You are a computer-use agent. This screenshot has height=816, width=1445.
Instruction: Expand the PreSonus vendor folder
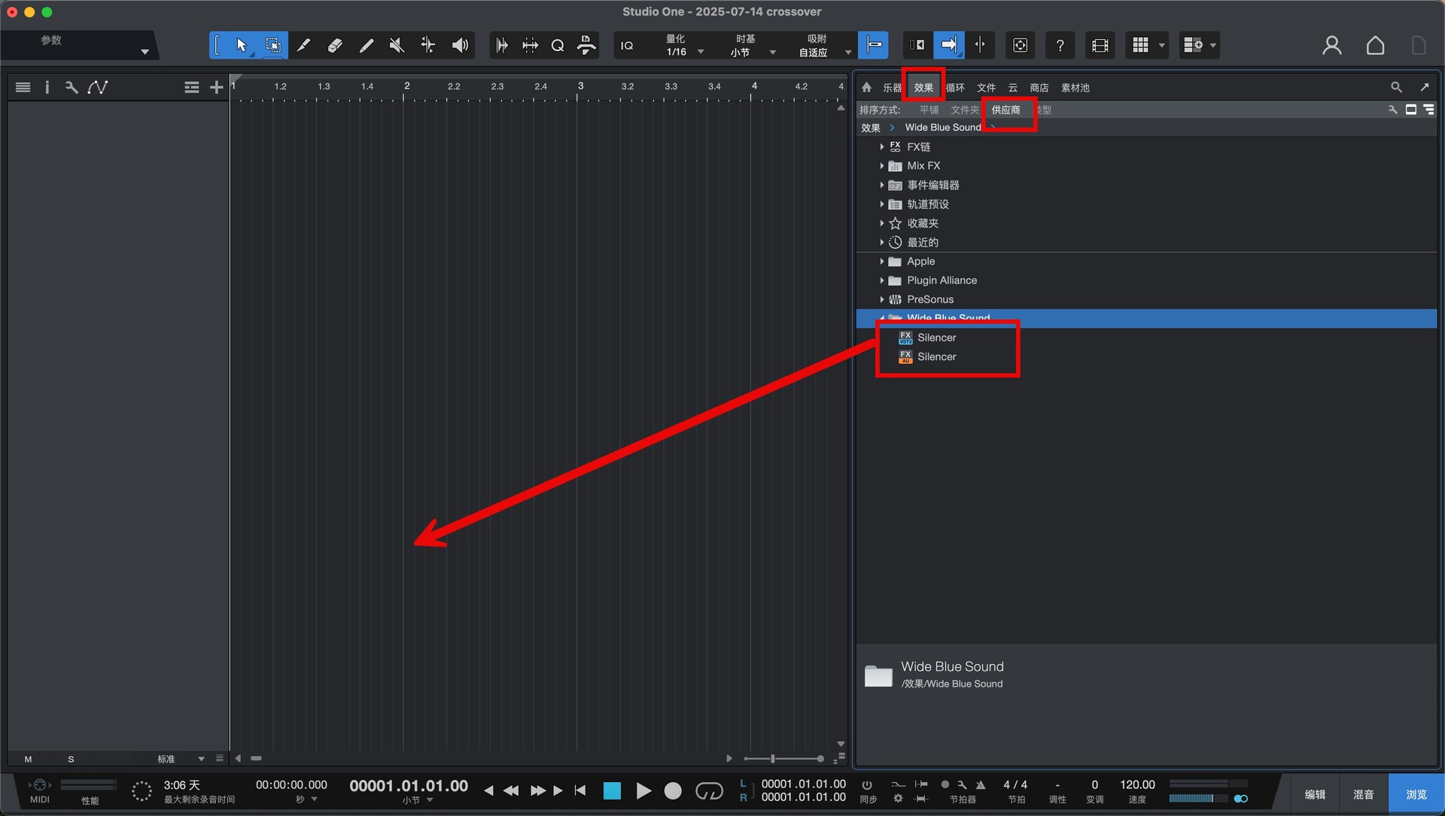click(x=881, y=299)
